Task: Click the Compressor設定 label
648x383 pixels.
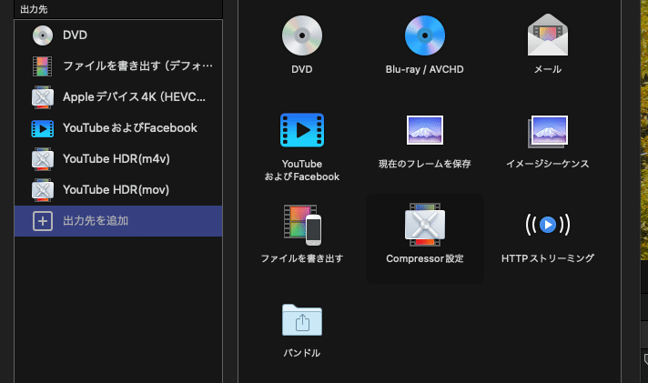Action: click(x=424, y=258)
